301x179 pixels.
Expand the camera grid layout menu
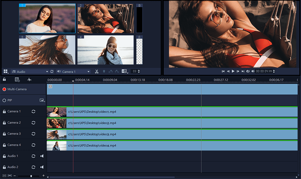[x=6, y=72]
